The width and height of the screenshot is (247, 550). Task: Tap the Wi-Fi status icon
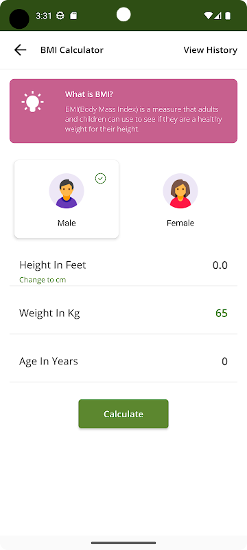(x=208, y=15)
